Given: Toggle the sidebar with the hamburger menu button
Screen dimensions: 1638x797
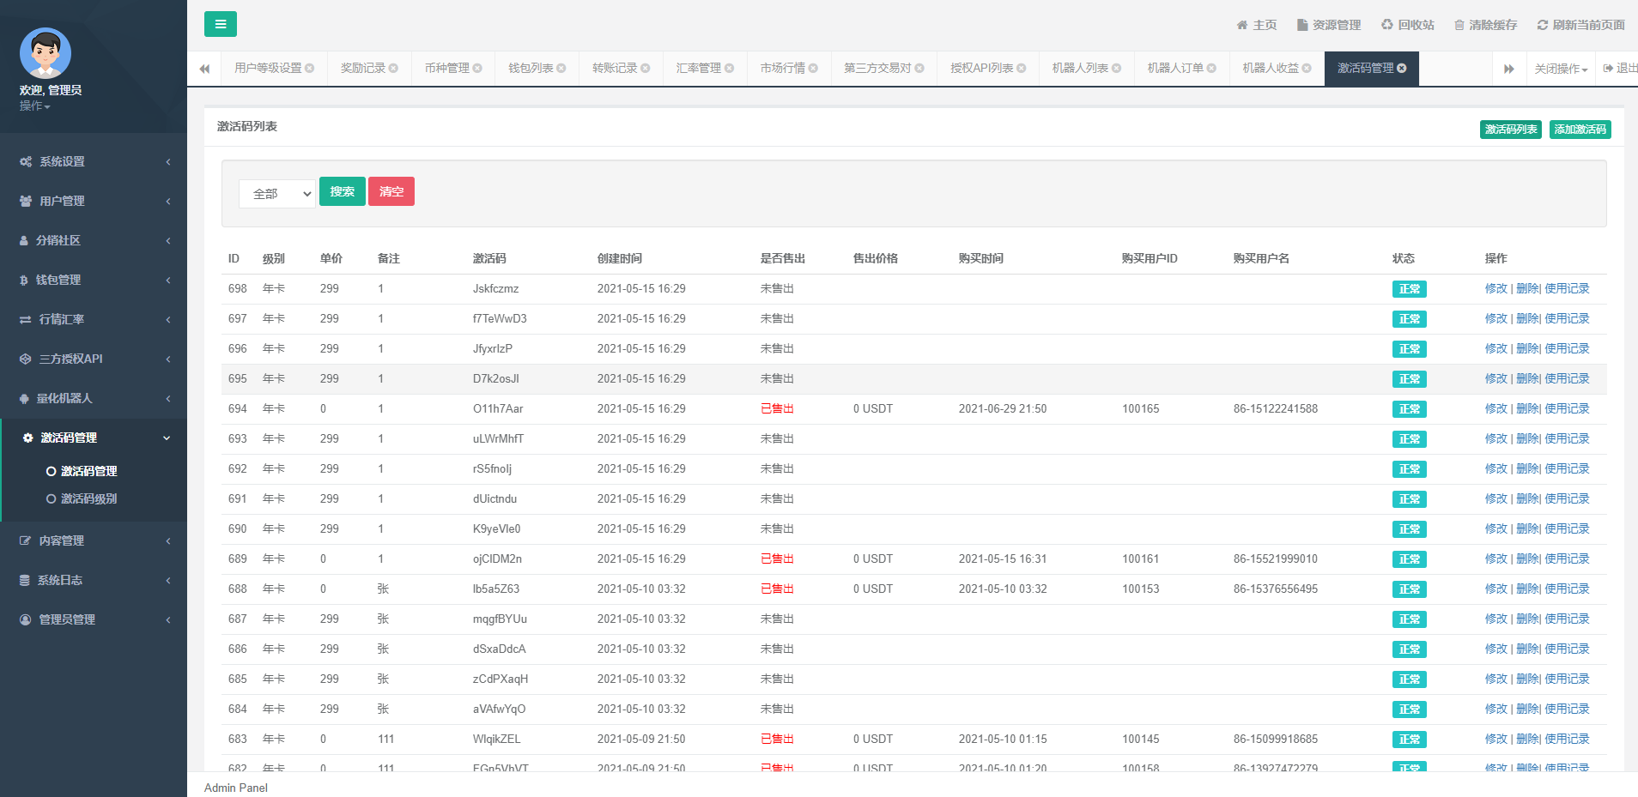Looking at the screenshot, I should [221, 24].
